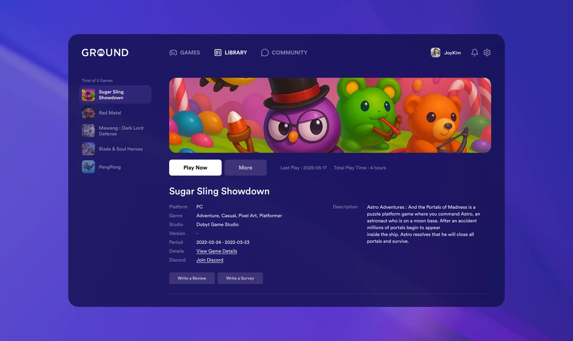This screenshot has height=341, width=573.
Task: Click Total Play Time : 4 hours text
Action: point(360,168)
